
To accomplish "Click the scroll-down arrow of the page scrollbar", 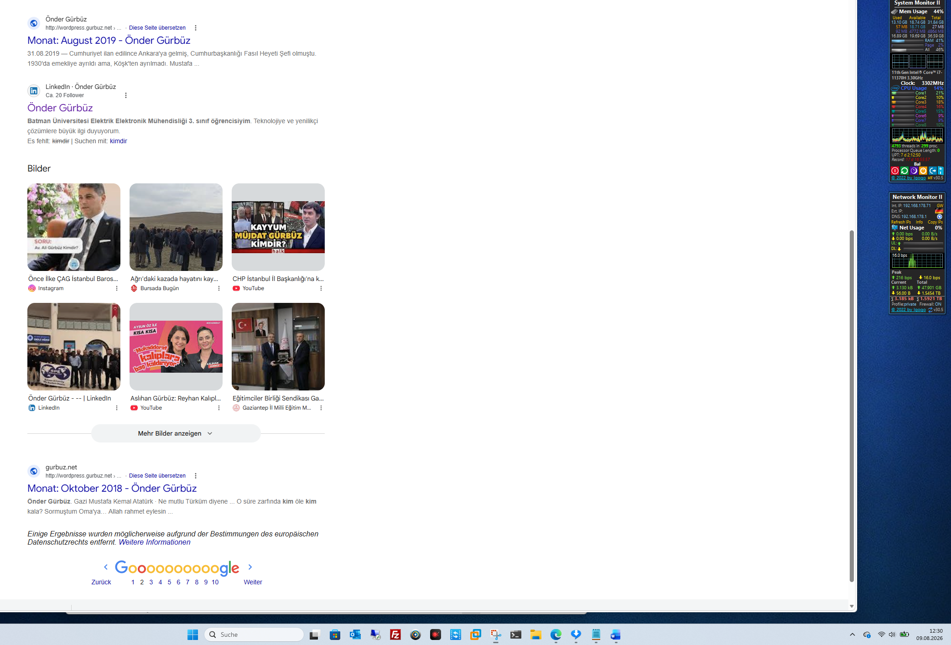I will [851, 606].
